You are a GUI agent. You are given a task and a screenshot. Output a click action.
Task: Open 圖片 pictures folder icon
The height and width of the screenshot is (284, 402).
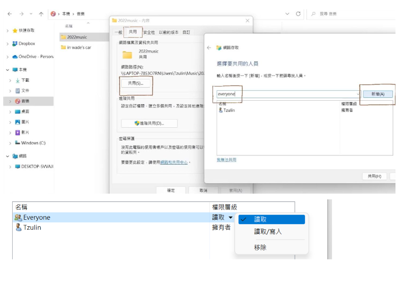pos(17,122)
